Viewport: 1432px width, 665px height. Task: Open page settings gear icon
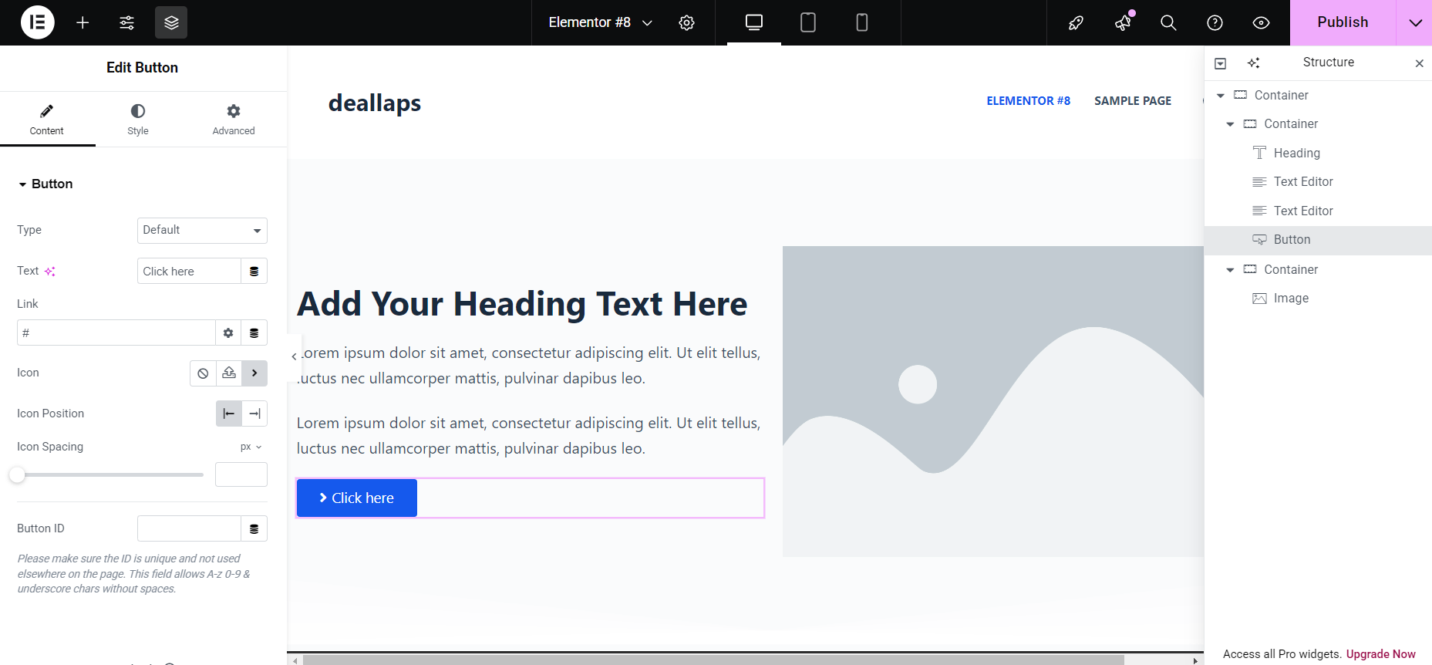pos(686,22)
